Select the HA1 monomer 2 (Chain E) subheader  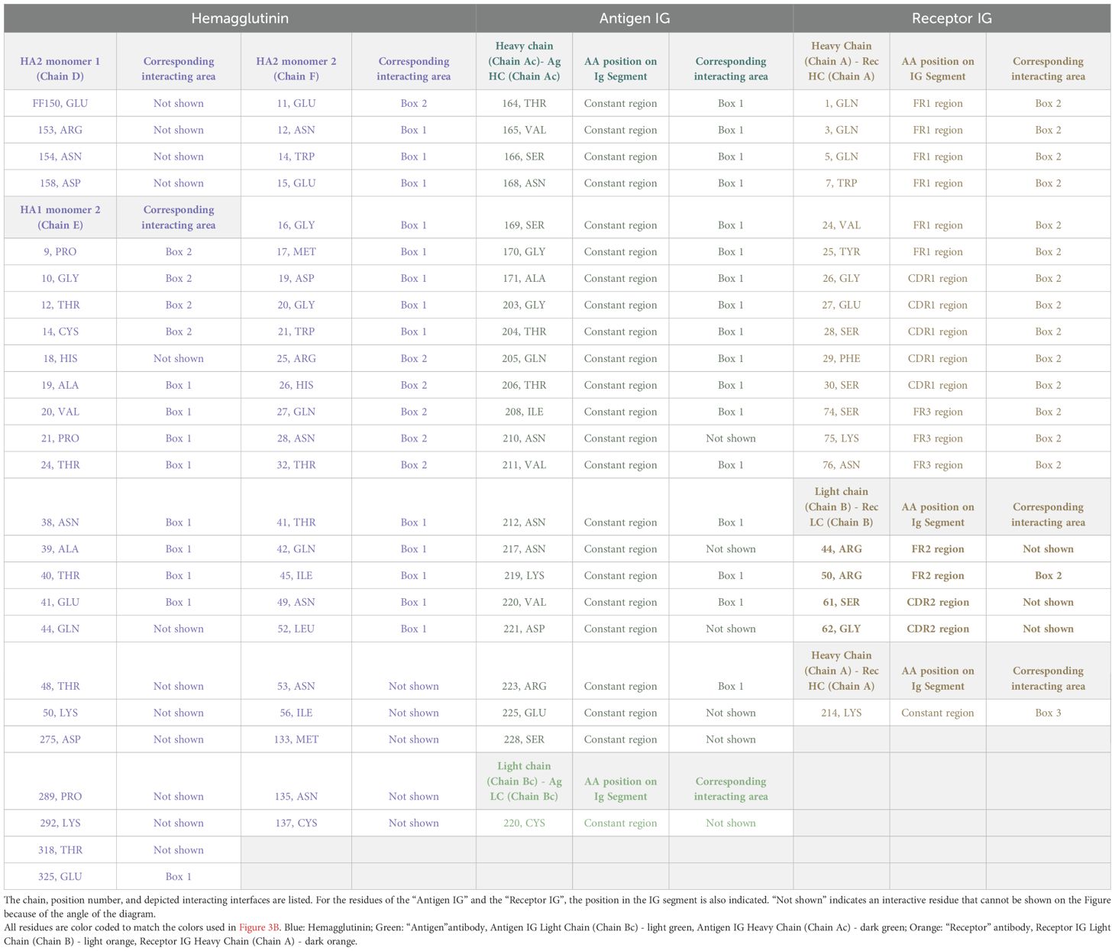(60, 217)
